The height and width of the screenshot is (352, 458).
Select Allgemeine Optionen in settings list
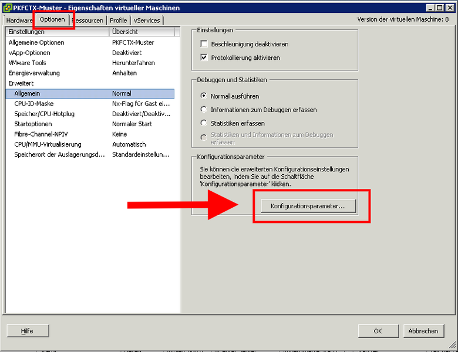point(36,42)
